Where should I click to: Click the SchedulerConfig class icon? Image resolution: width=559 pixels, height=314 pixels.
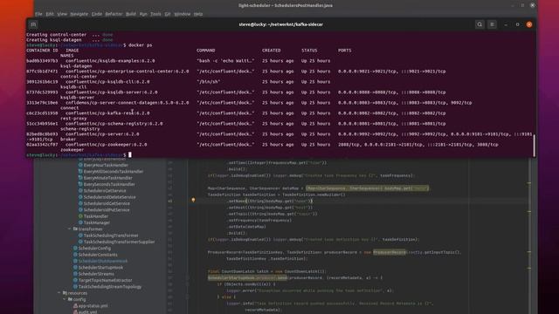75,248
